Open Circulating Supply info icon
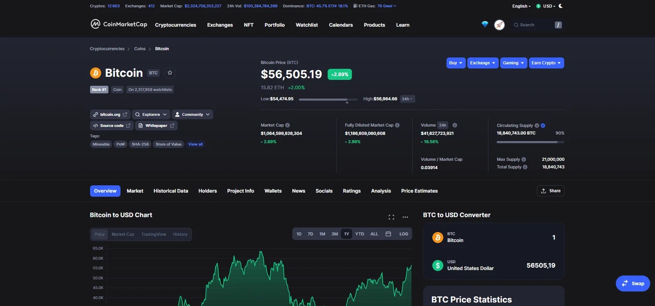The height and width of the screenshot is (306, 655). pyautogui.click(x=537, y=126)
